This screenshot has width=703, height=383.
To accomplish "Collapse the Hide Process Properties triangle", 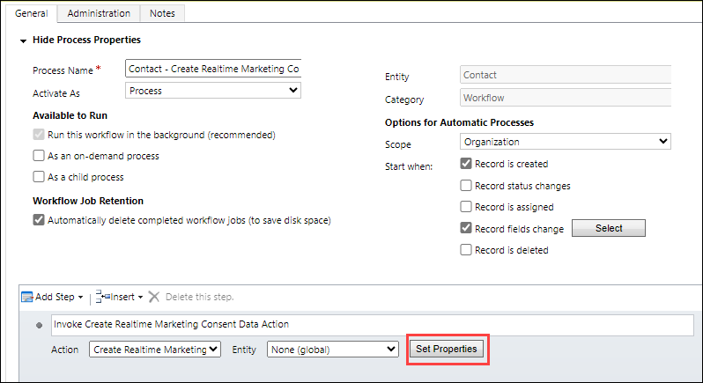I will (x=22, y=41).
